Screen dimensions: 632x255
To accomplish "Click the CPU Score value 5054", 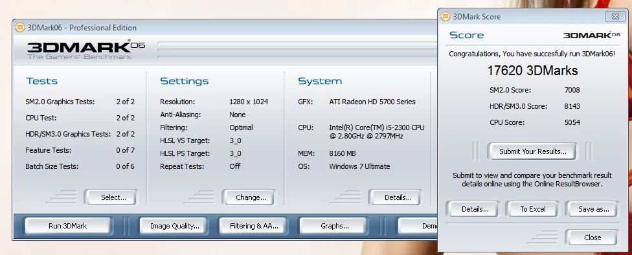I will 572,122.
